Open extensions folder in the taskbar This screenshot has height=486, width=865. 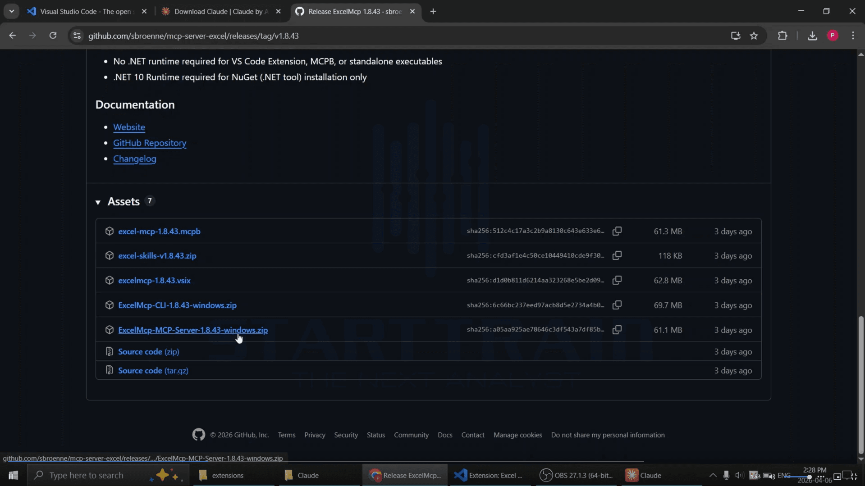(233, 475)
